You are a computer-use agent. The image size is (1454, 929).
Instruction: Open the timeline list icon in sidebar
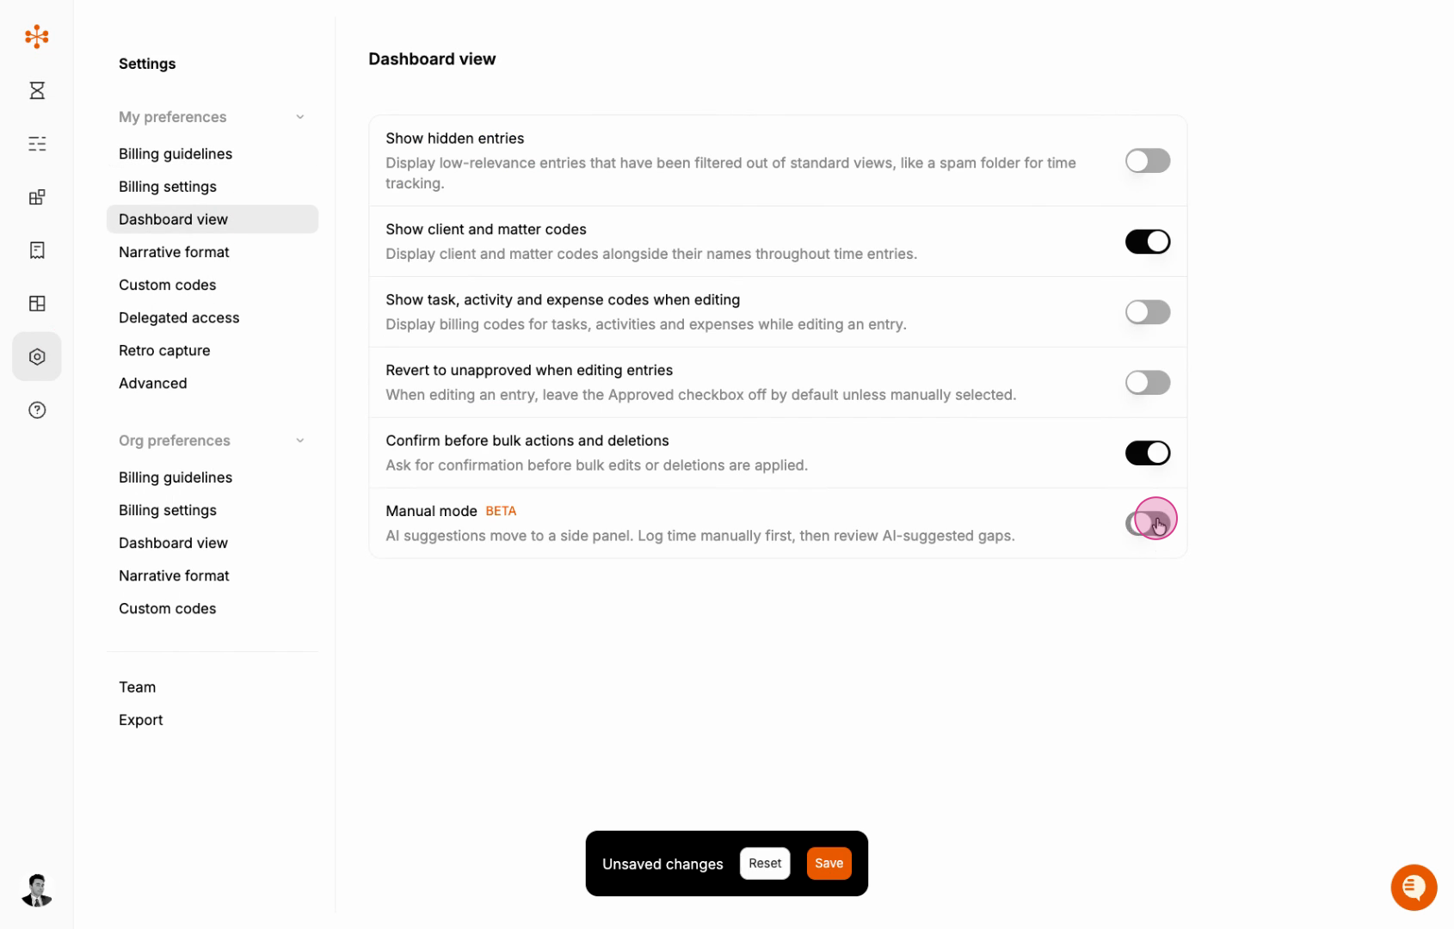click(37, 144)
